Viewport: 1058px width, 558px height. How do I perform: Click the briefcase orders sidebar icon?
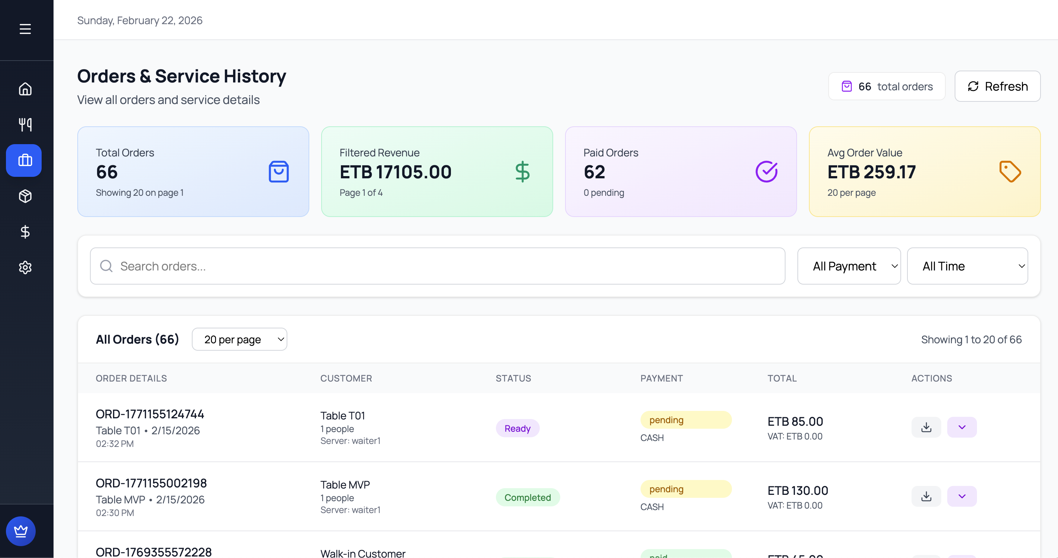pyautogui.click(x=24, y=160)
